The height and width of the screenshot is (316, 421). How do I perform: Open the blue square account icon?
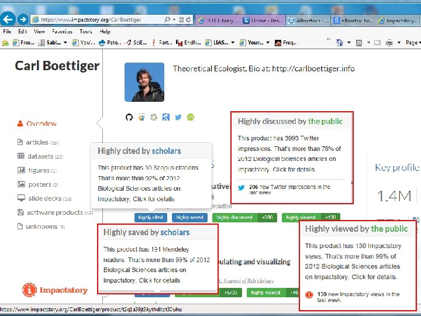[x=166, y=117]
